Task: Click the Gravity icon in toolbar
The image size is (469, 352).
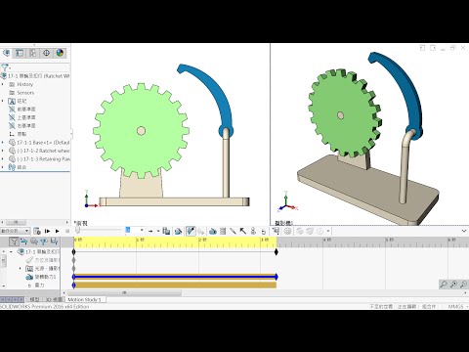Action: [264, 232]
